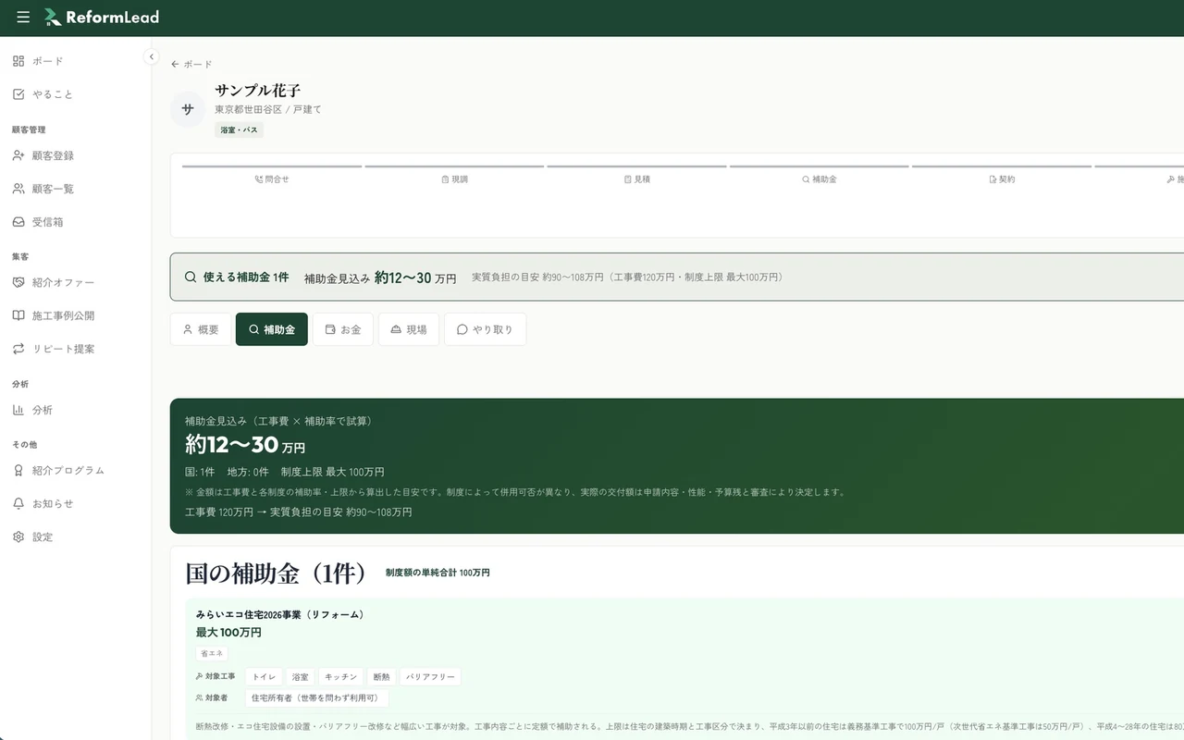Image resolution: width=1184 pixels, height=740 pixels.
Task: Go back via the ← ボード link
Action: point(191,65)
